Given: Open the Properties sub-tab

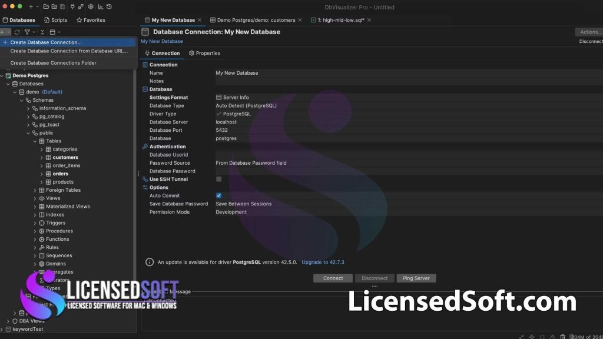Looking at the screenshot, I should [204, 53].
